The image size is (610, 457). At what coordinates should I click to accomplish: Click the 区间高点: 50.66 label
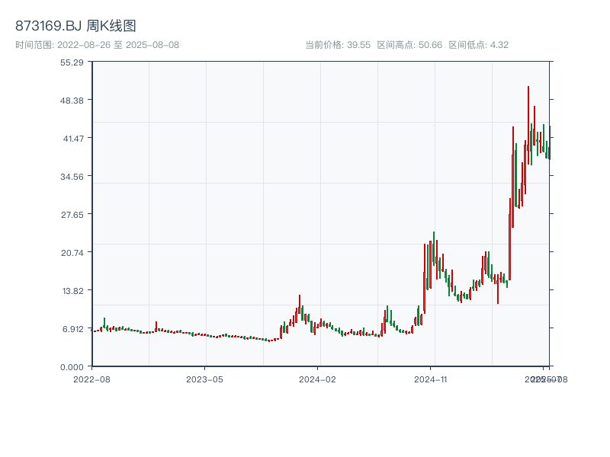pos(409,45)
